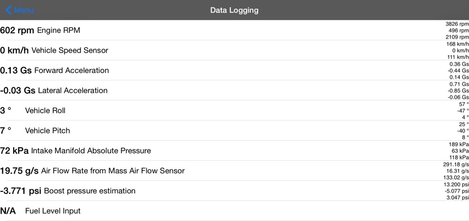Select the Vehicle Roll row

(x=45, y=110)
